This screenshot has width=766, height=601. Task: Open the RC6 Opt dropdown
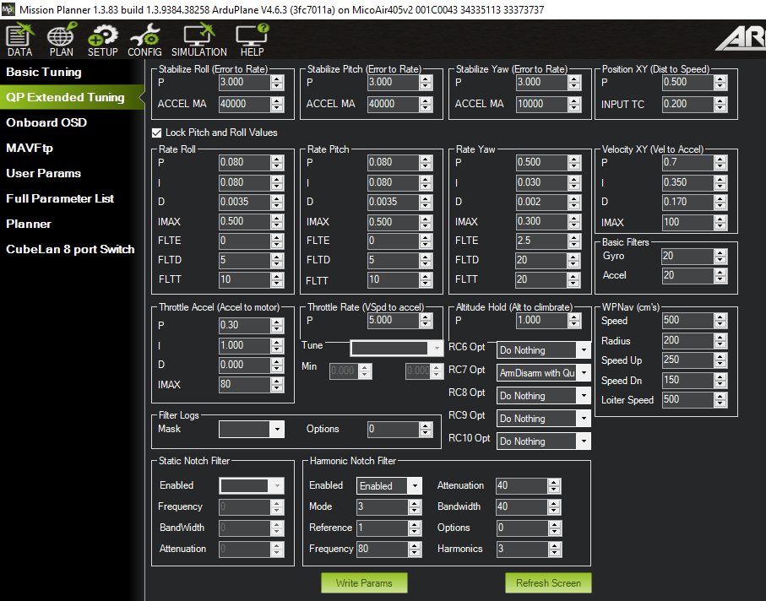coord(543,350)
